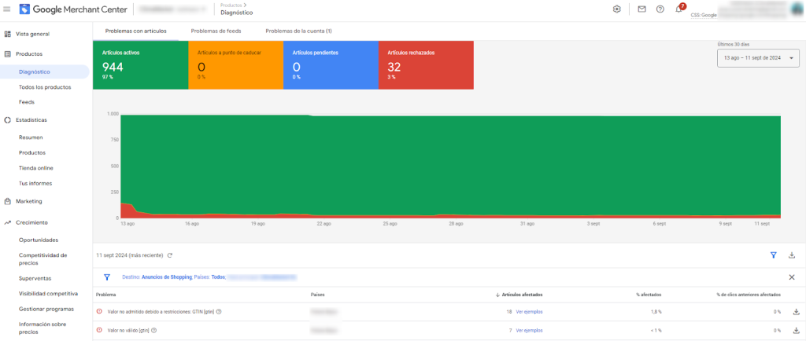Viewport: 806px width, 341px height.
Task: Close the destination filter bar
Action: point(792,277)
